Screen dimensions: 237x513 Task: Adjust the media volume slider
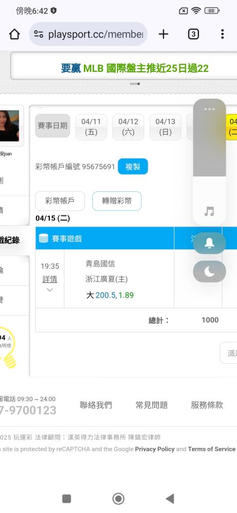(x=209, y=162)
